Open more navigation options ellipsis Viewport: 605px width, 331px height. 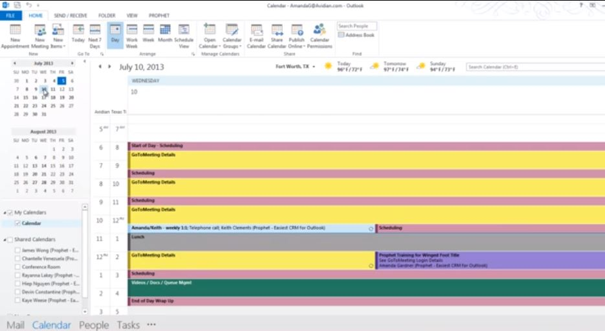pos(151,325)
